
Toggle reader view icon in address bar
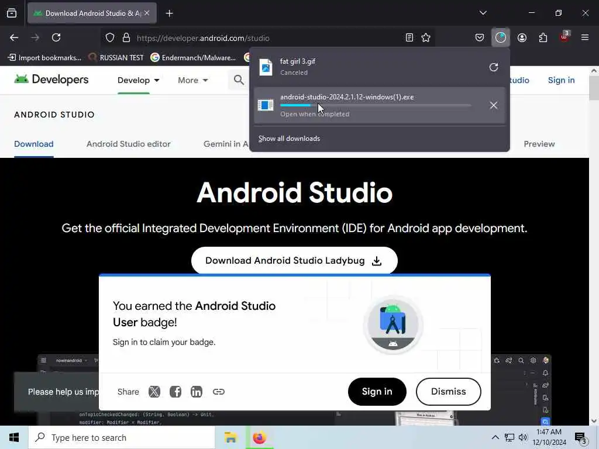click(409, 38)
